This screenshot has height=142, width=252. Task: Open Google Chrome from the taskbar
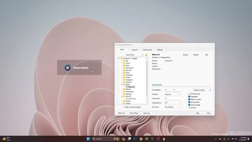pyautogui.click(x=141, y=139)
